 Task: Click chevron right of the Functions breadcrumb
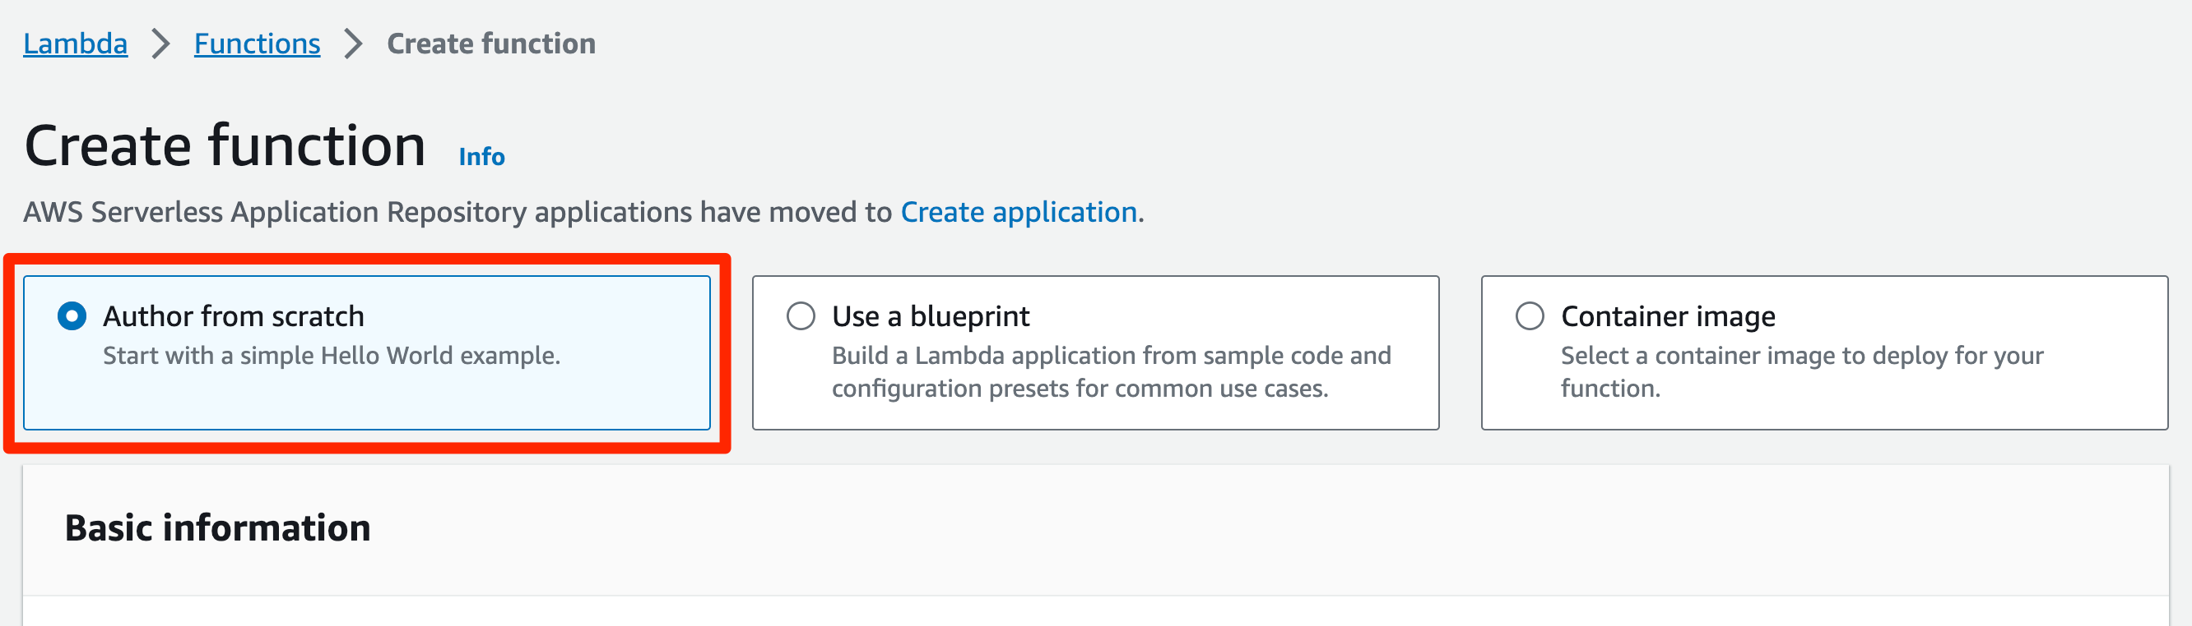point(353,44)
